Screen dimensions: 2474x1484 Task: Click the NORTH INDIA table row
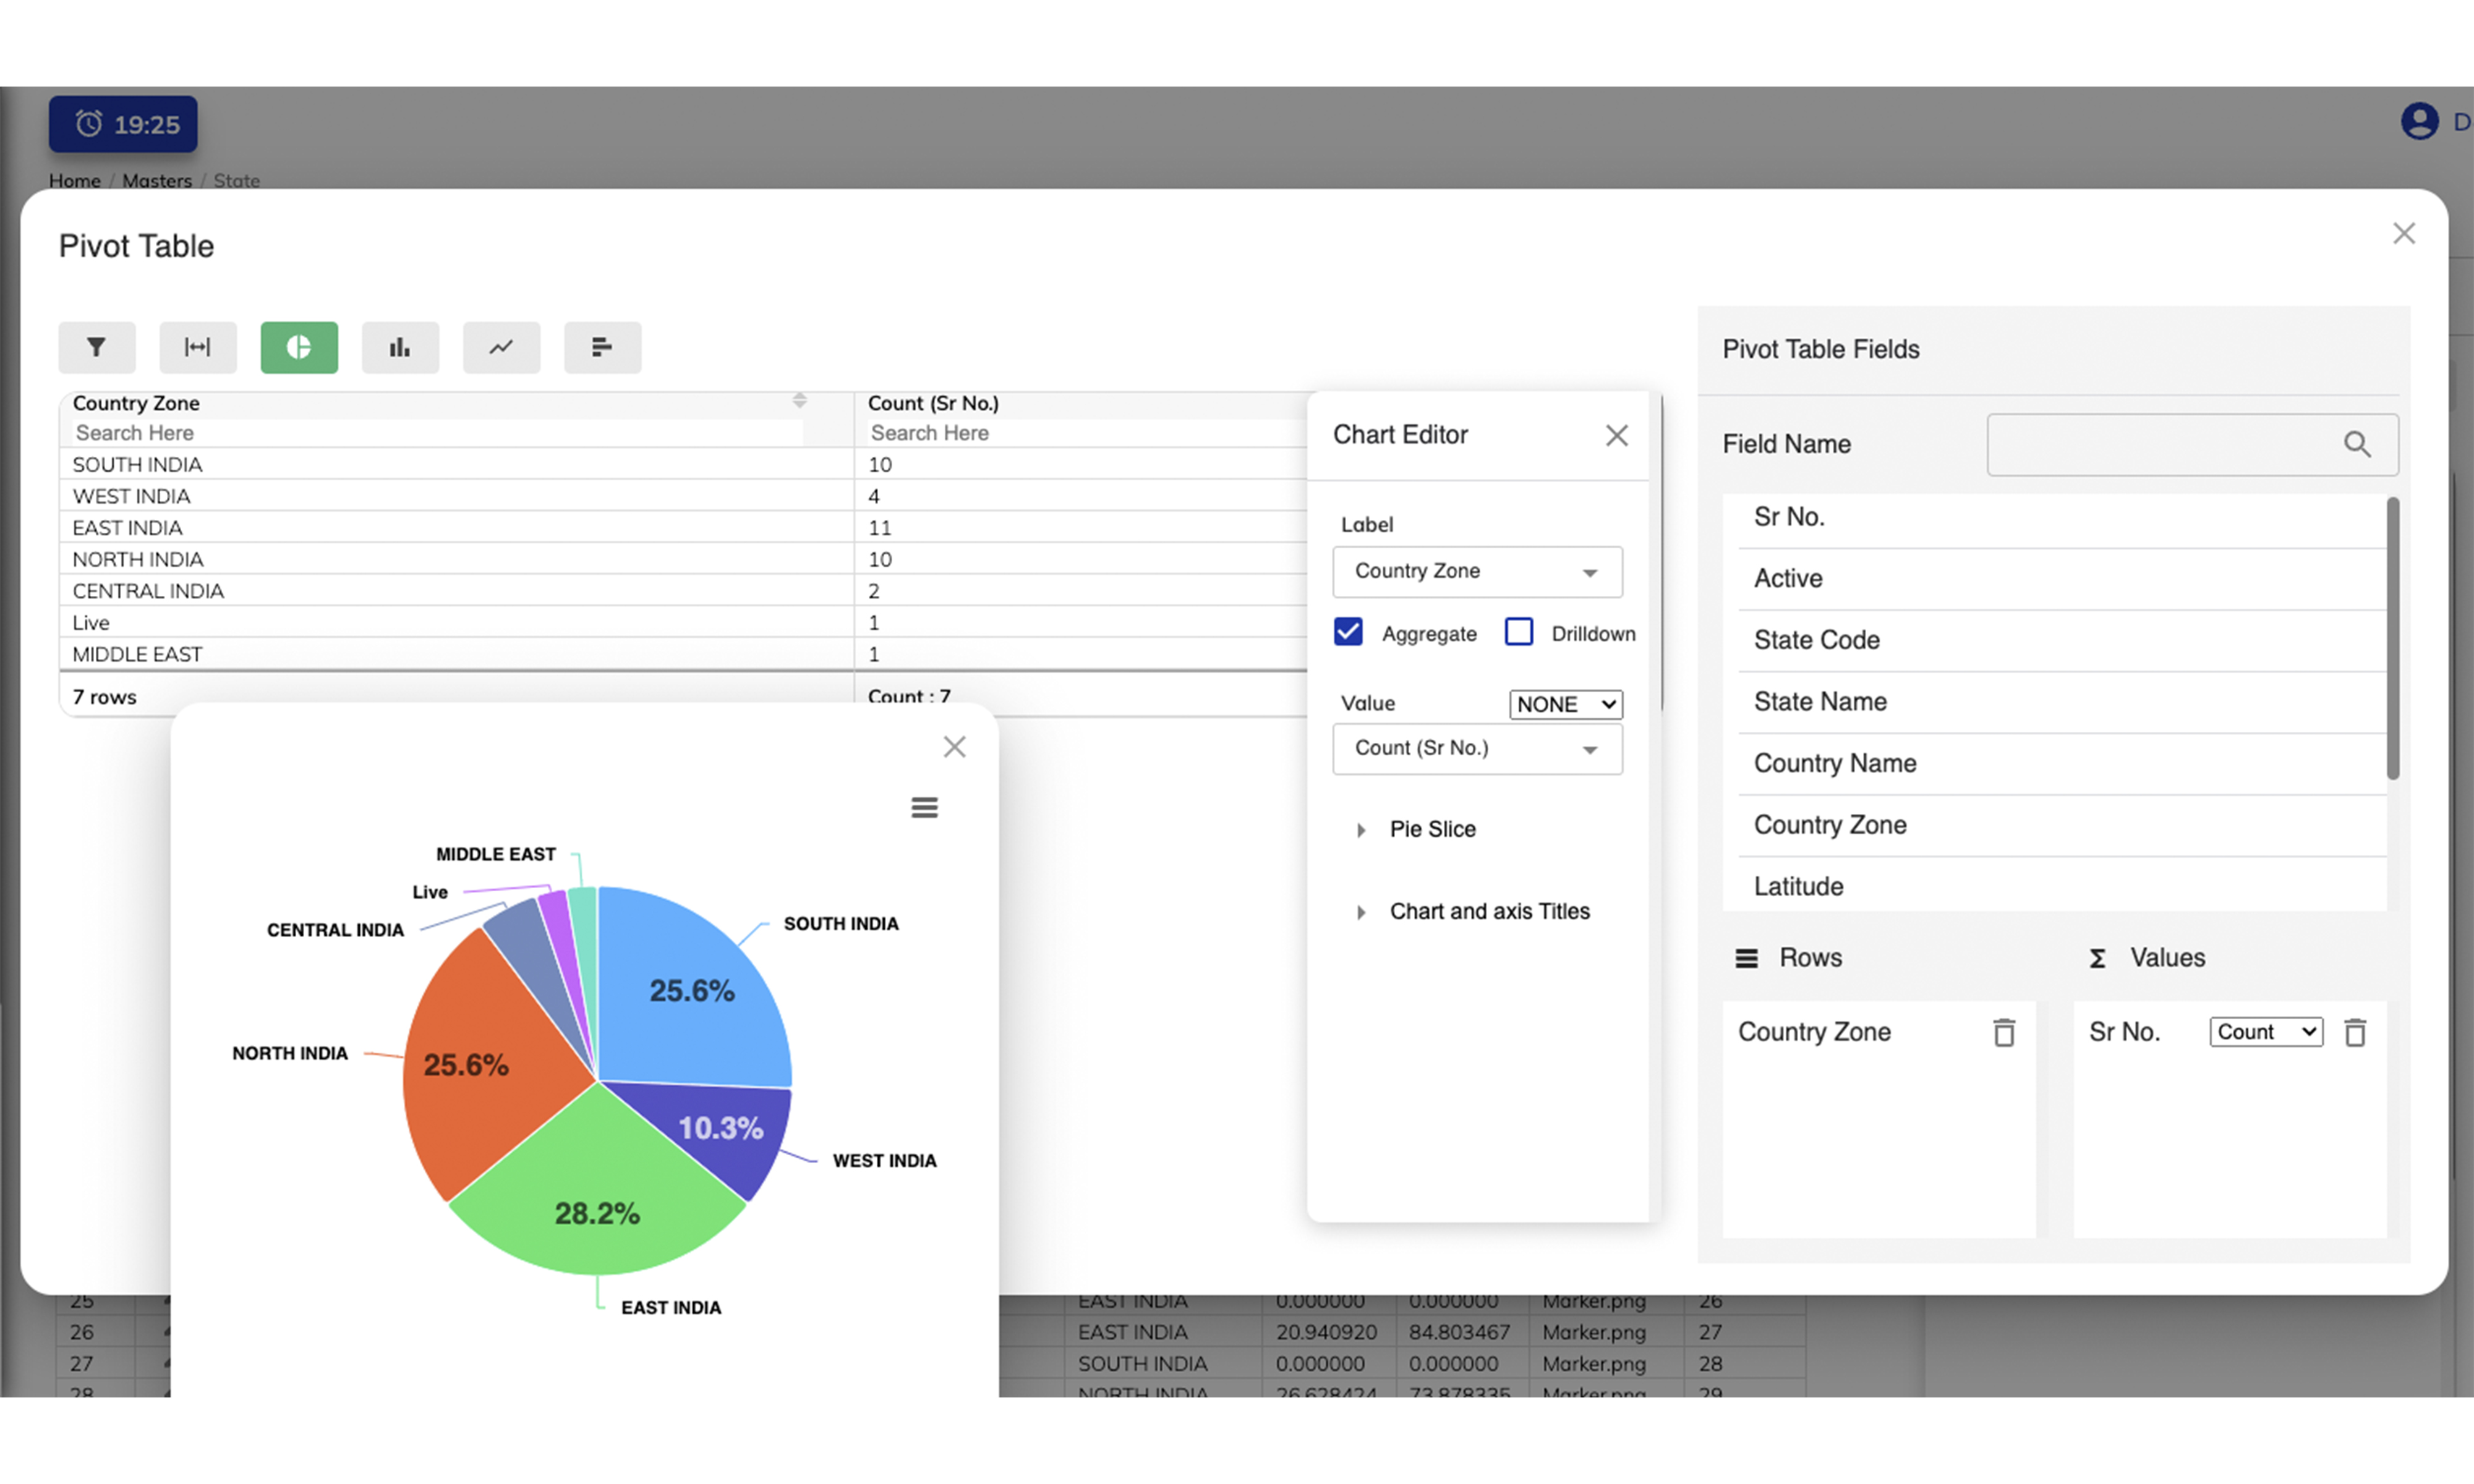click(683, 559)
